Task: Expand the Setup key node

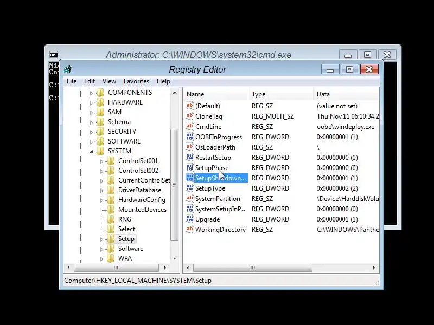Action: click(x=101, y=239)
